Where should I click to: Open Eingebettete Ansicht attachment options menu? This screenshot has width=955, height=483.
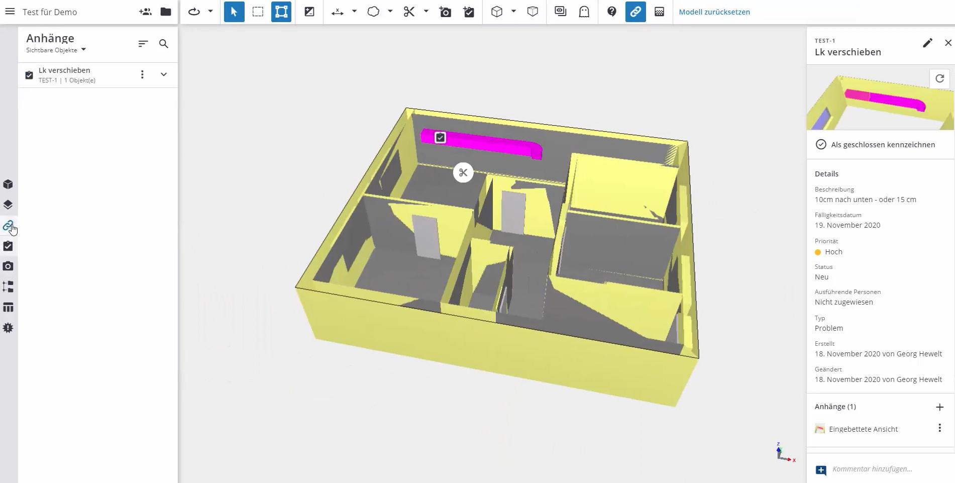(x=939, y=428)
